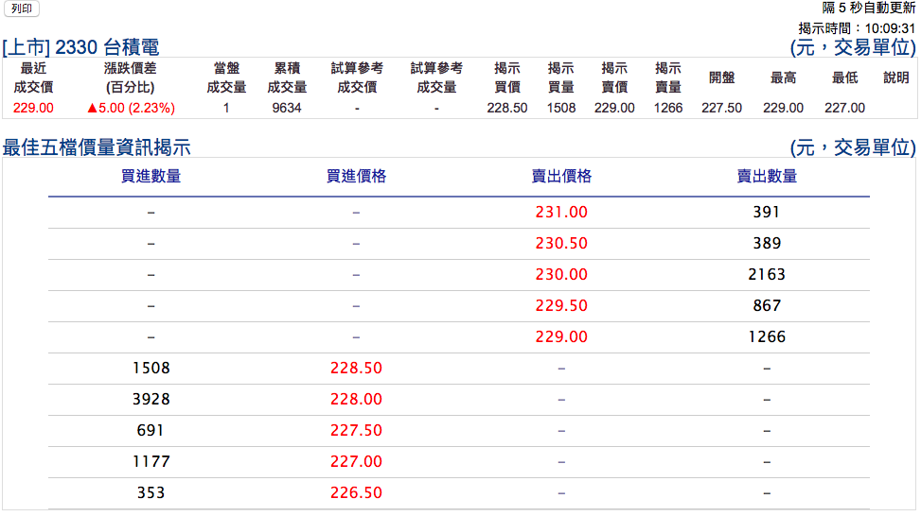The image size is (921, 516).
Task: Click the 累積成交量 value 9634
Action: pyautogui.click(x=286, y=109)
